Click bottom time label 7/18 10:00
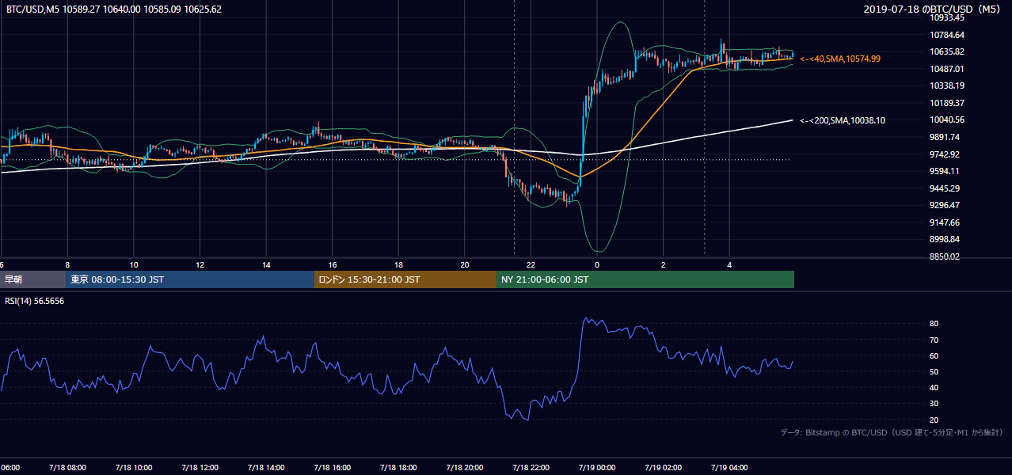This screenshot has height=475, width=1012. (133, 467)
